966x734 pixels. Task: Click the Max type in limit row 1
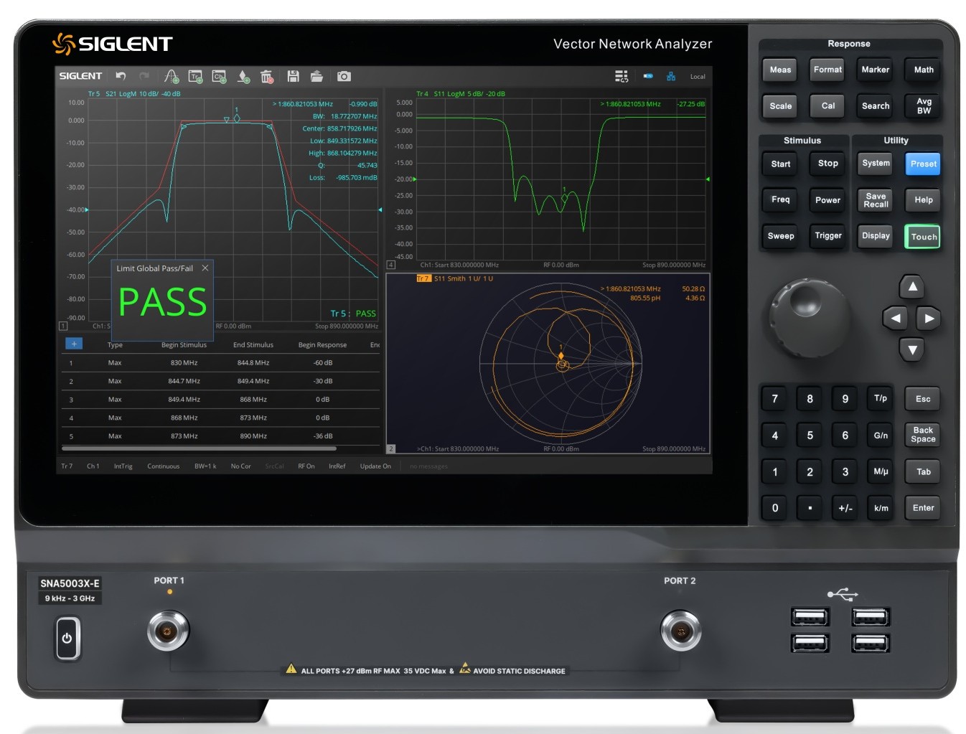(115, 363)
